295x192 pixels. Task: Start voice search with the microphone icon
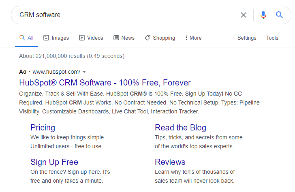[263, 15]
